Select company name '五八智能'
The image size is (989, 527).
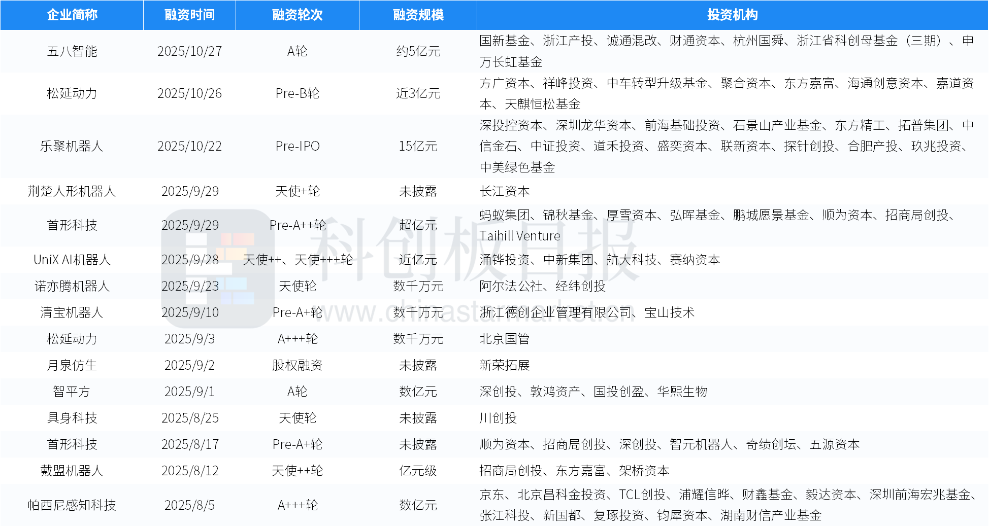click(72, 51)
